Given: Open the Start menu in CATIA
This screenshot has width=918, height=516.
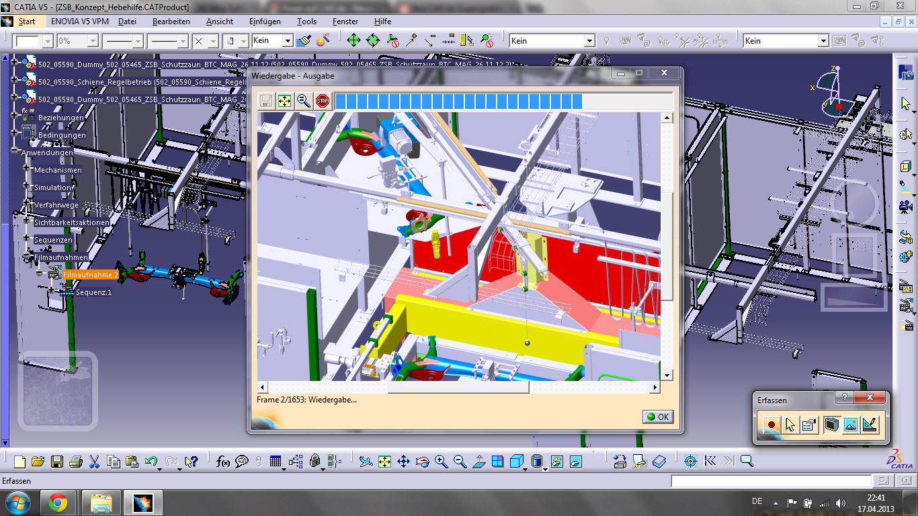Looking at the screenshot, I should click(26, 21).
